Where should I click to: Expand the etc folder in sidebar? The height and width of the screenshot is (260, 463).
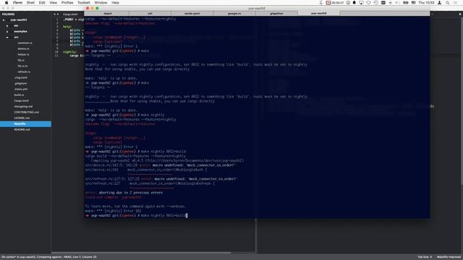[7, 26]
